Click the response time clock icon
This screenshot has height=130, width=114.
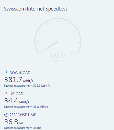point(6,115)
